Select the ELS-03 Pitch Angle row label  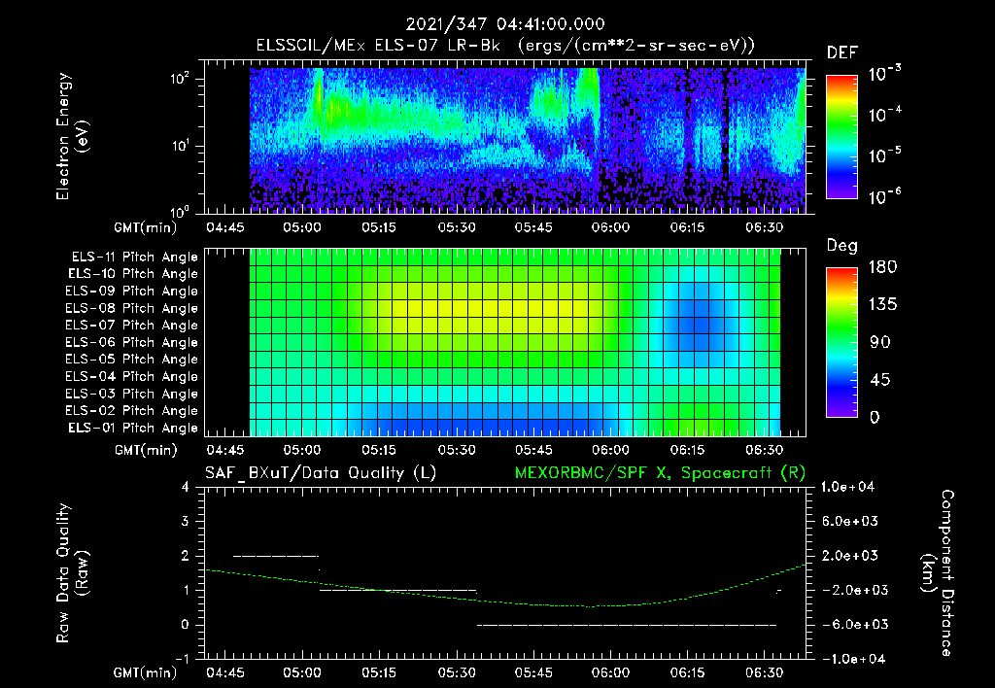pos(131,394)
